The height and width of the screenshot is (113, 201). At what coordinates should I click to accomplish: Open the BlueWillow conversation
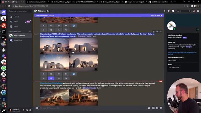(20, 40)
